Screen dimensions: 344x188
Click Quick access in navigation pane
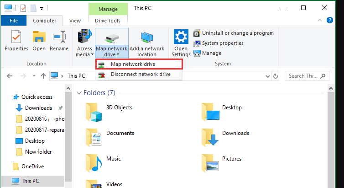[33, 97]
